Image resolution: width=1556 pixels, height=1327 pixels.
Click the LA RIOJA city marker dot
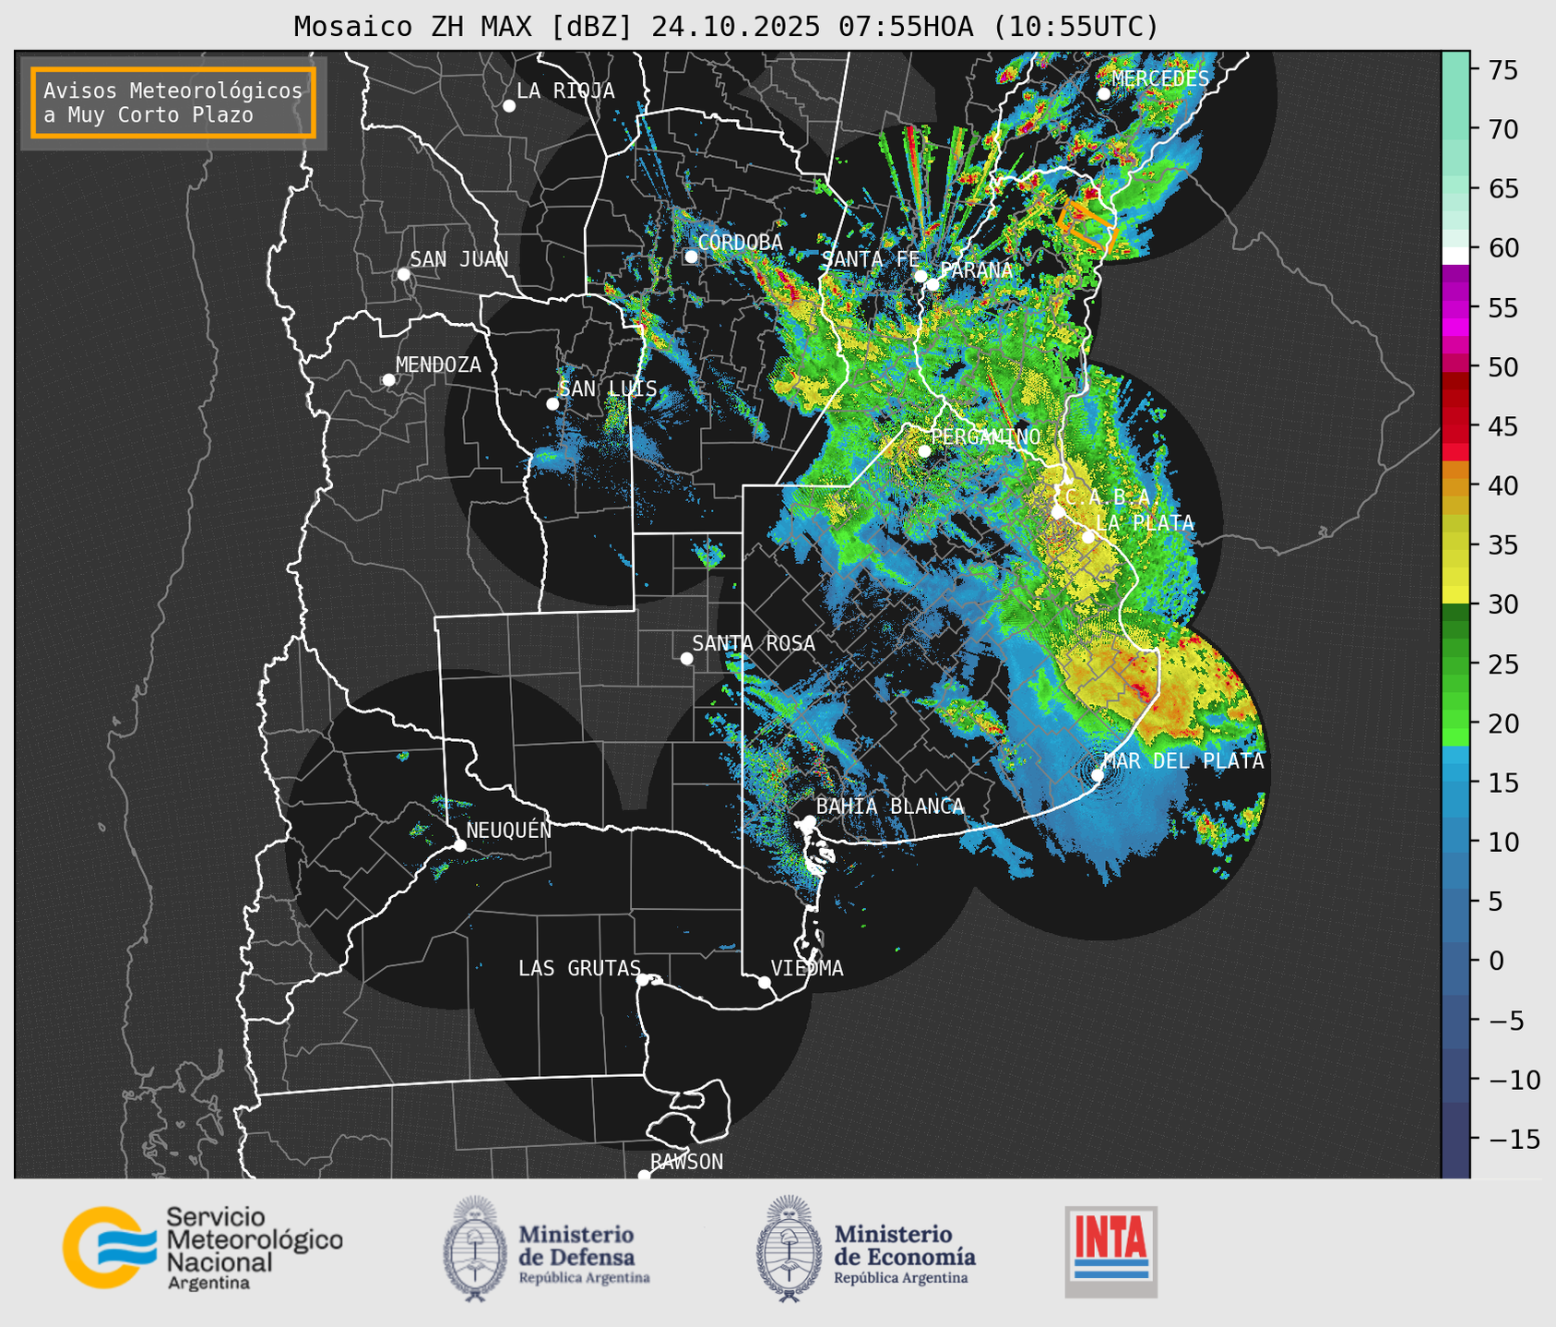click(509, 106)
